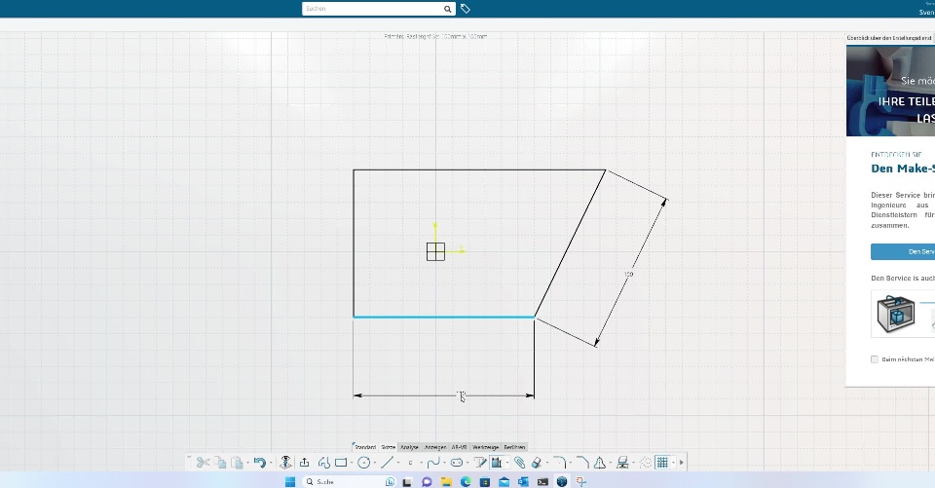Click the search magnifier icon

[x=447, y=9]
